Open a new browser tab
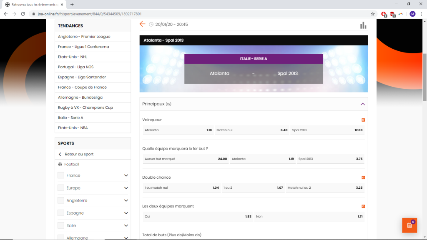 pyautogui.click(x=72, y=5)
